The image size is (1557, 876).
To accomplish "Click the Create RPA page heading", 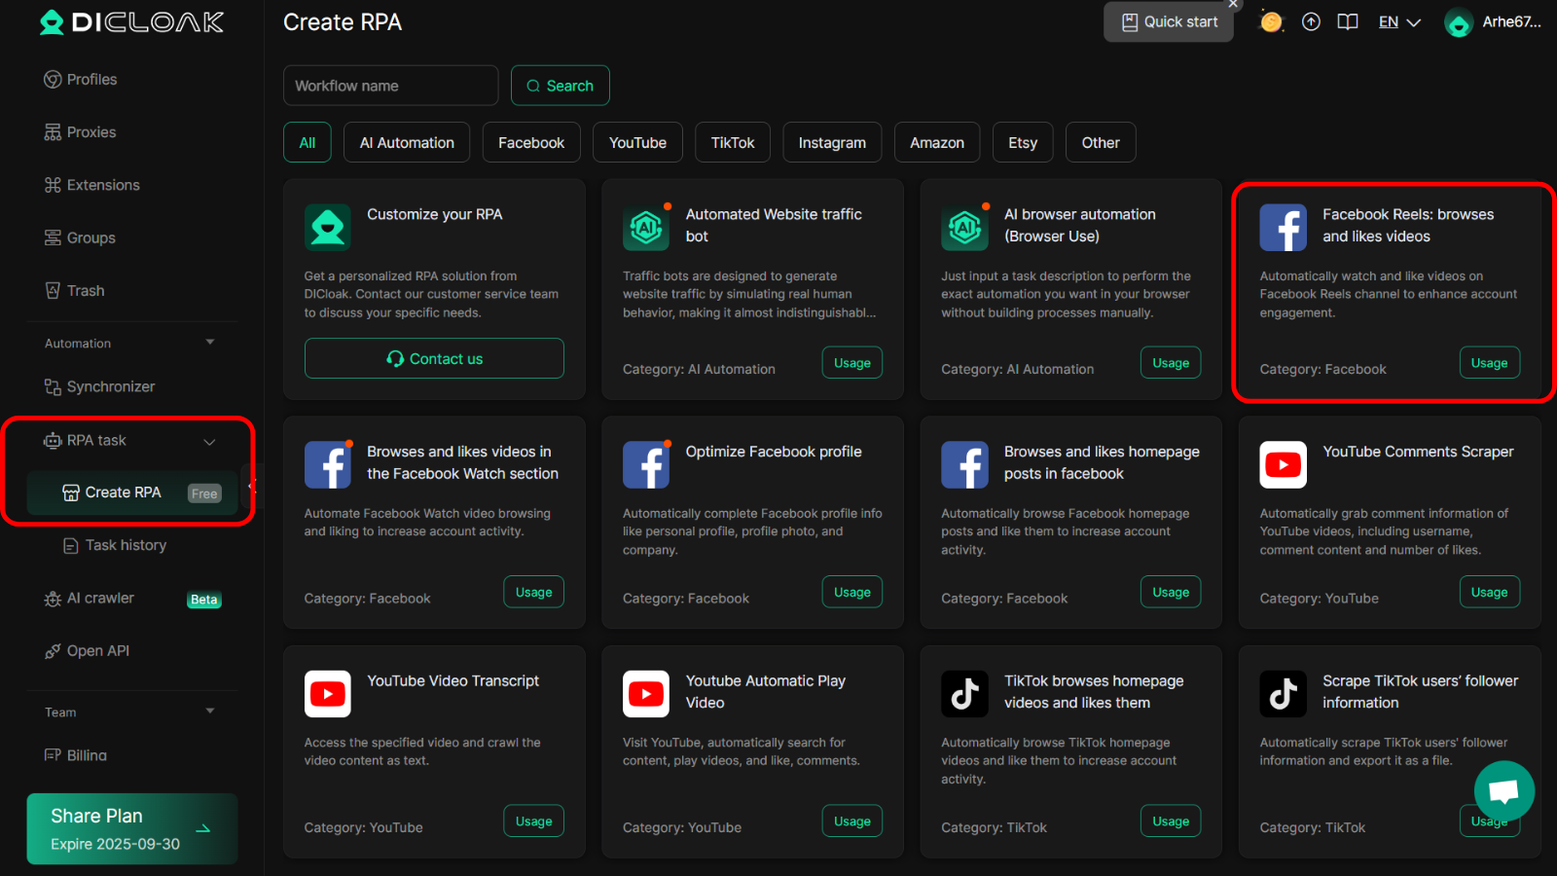I will pos(343,22).
